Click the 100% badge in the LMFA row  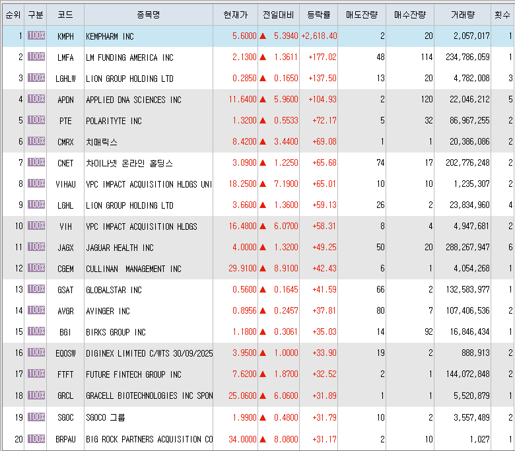[36, 57]
